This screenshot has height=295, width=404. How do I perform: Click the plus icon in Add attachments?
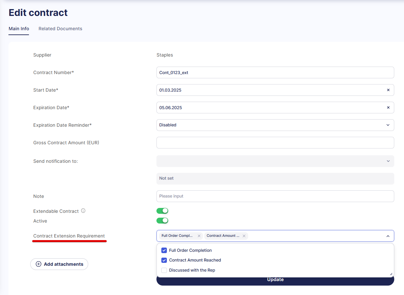coord(38,264)
